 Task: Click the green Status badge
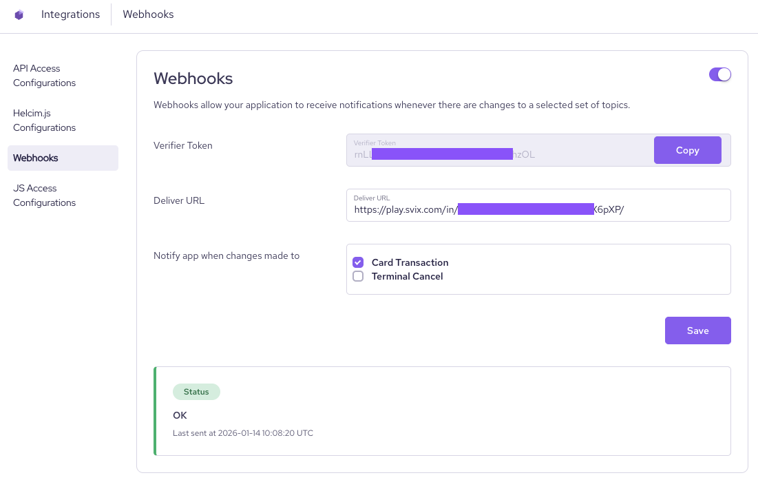[196, 392]
